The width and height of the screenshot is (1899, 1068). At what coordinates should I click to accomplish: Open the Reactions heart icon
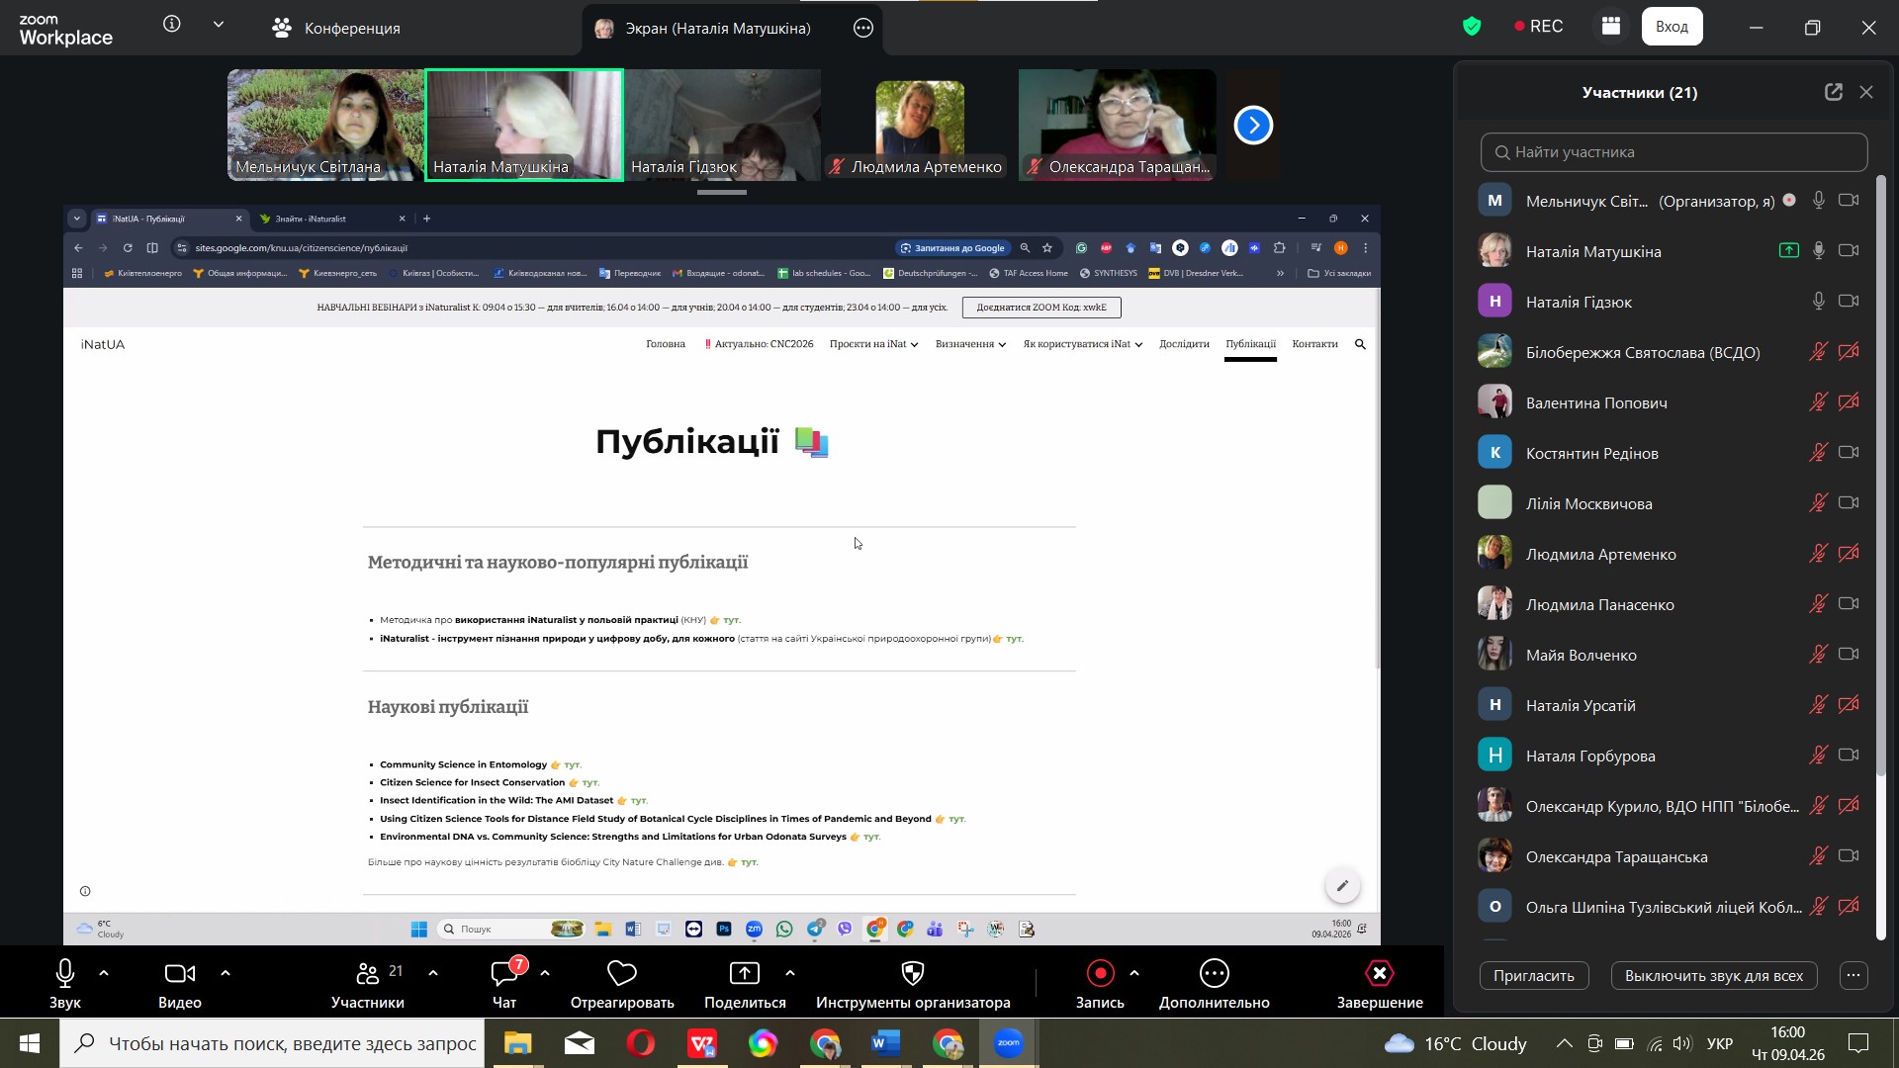click(x=621, y=974)
